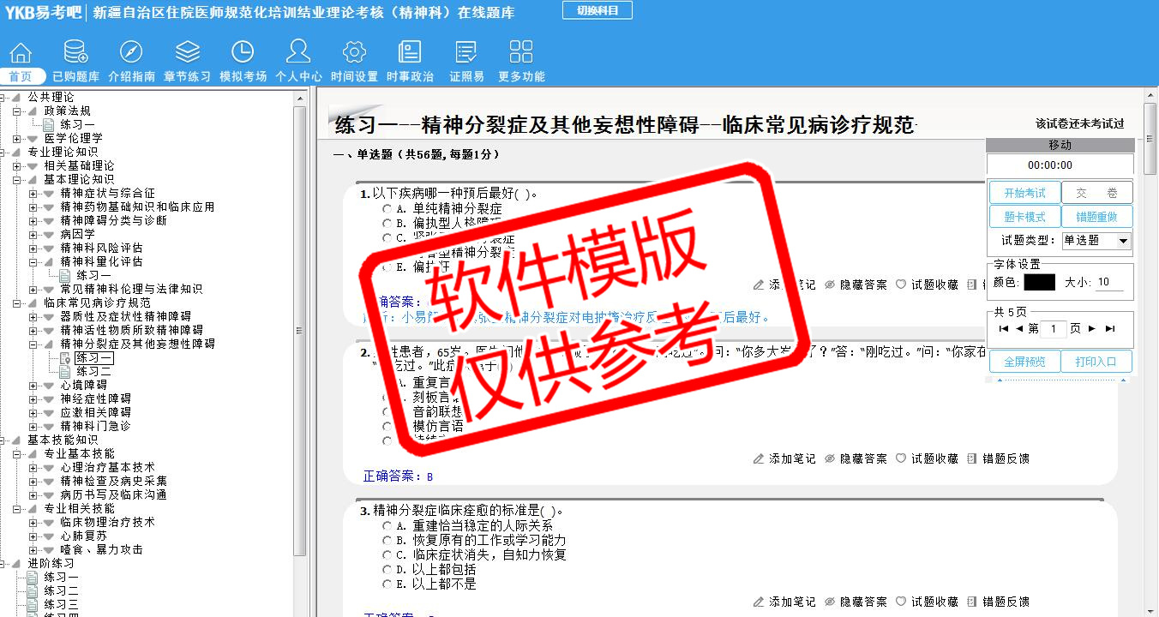This screenshot has width=1159, height=617.
Task: Click the 切换科目 button
Action: [x=597, y=10]
